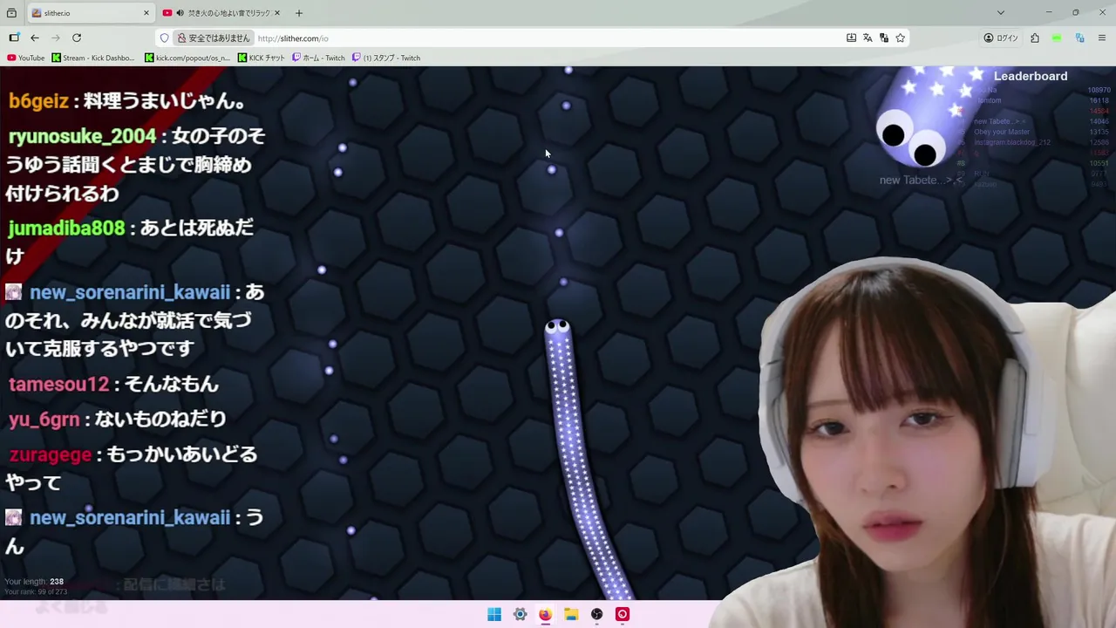1116x628 pixels.
Task: Expand the list all tabs chevron
Action: point(1001,13)
